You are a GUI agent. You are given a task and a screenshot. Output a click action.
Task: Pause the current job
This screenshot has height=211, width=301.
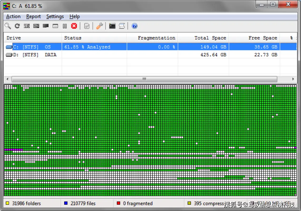(x=65, y=26)
